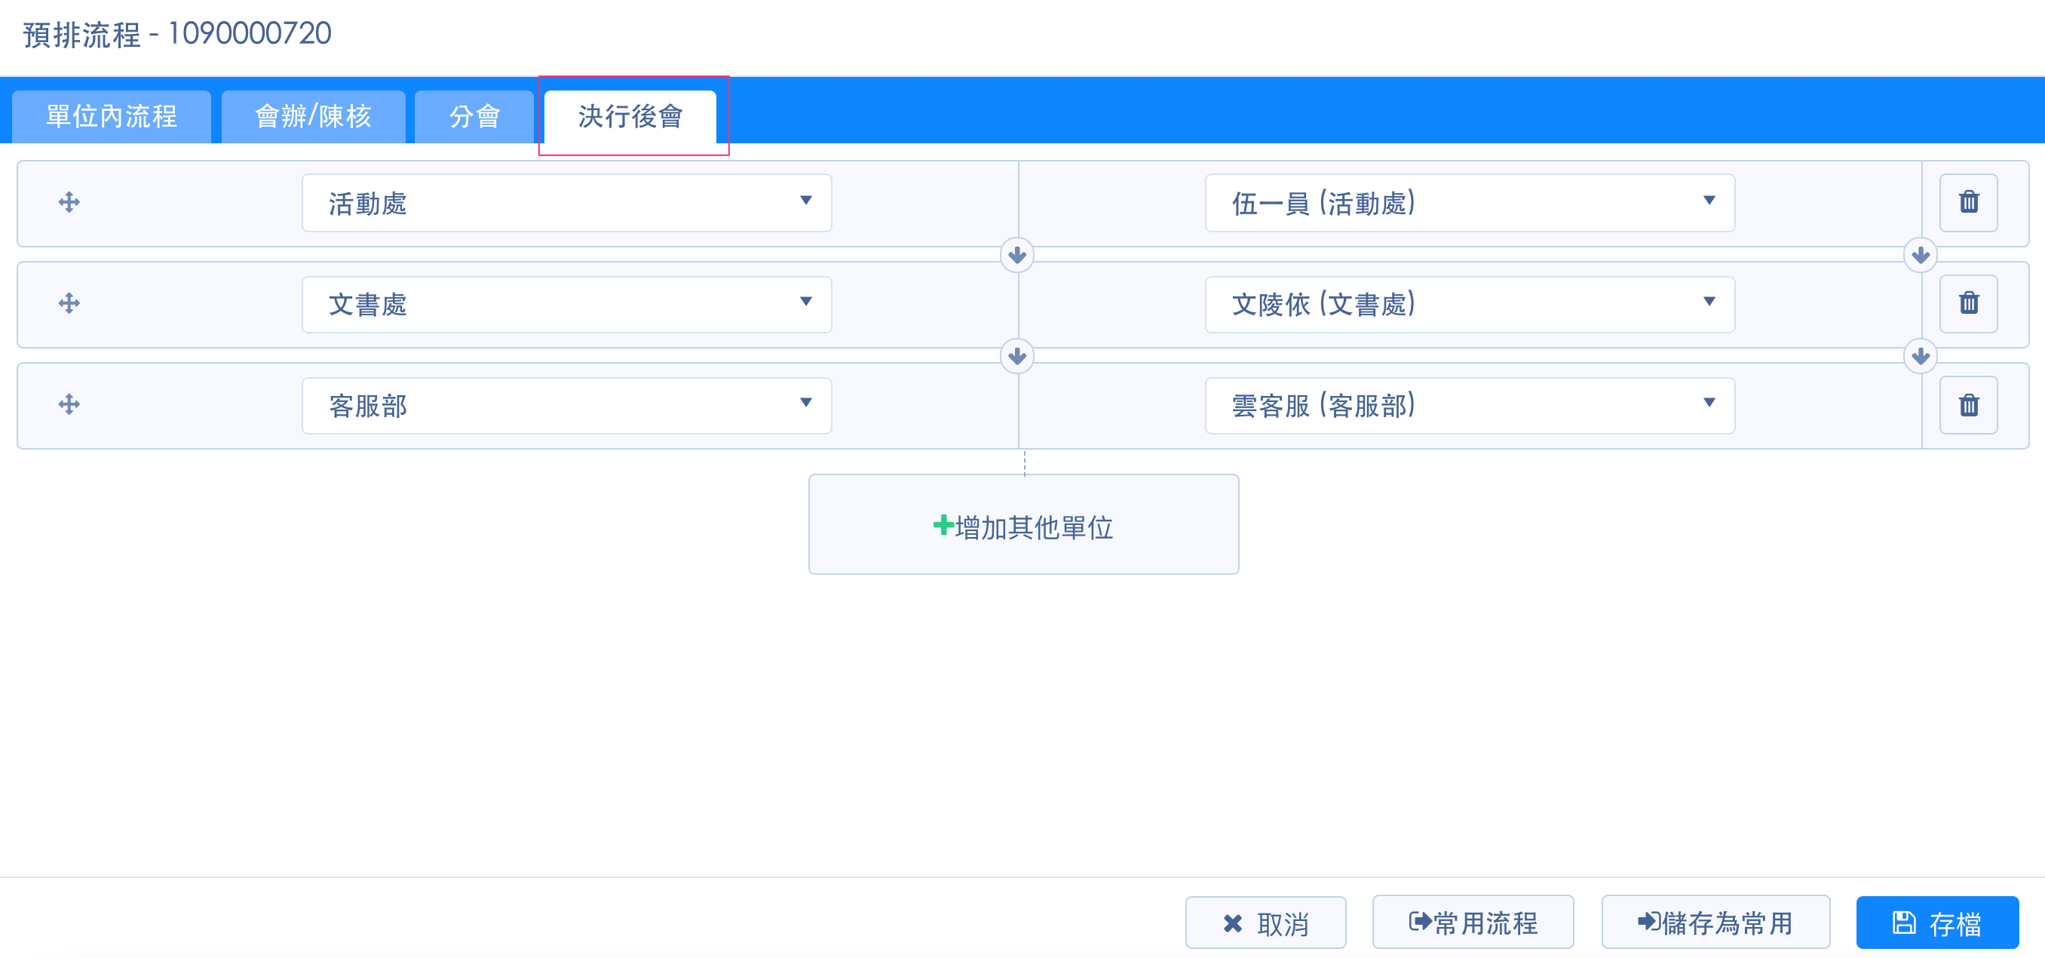2045x958 pixels.
Task: Click center down-arrow between 文書處 and 客服部
Action: coord(1016,357)
